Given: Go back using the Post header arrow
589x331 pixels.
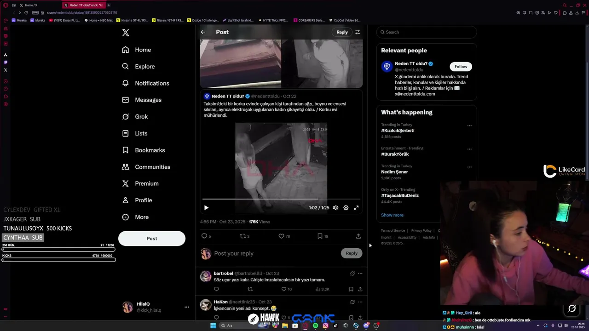Looking at the screenshot, I should tap(203, 32).
